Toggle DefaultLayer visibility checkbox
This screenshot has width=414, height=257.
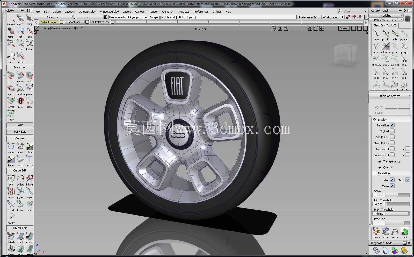[x=62, y=22]
